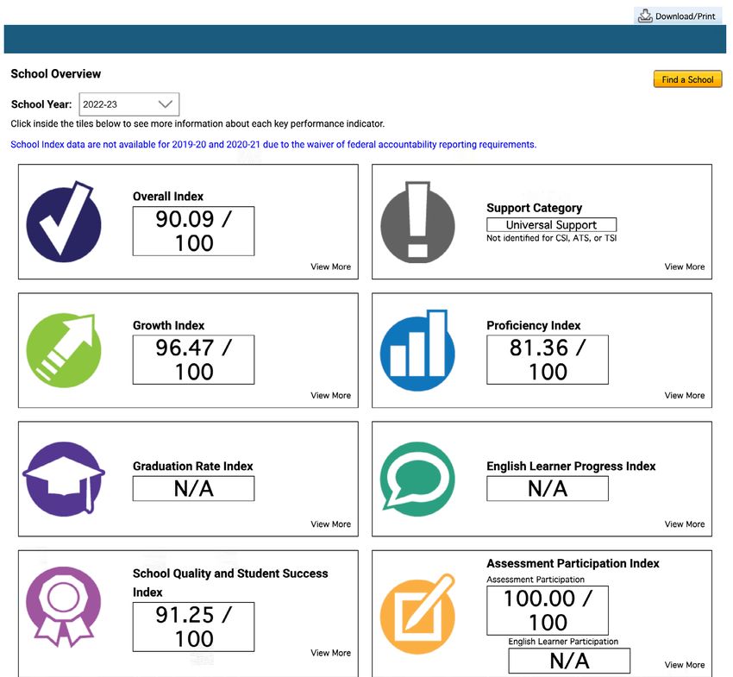Click the English Learner Progress Index heading
Viewport: 733px width, 677px height.
click(571, 467)
